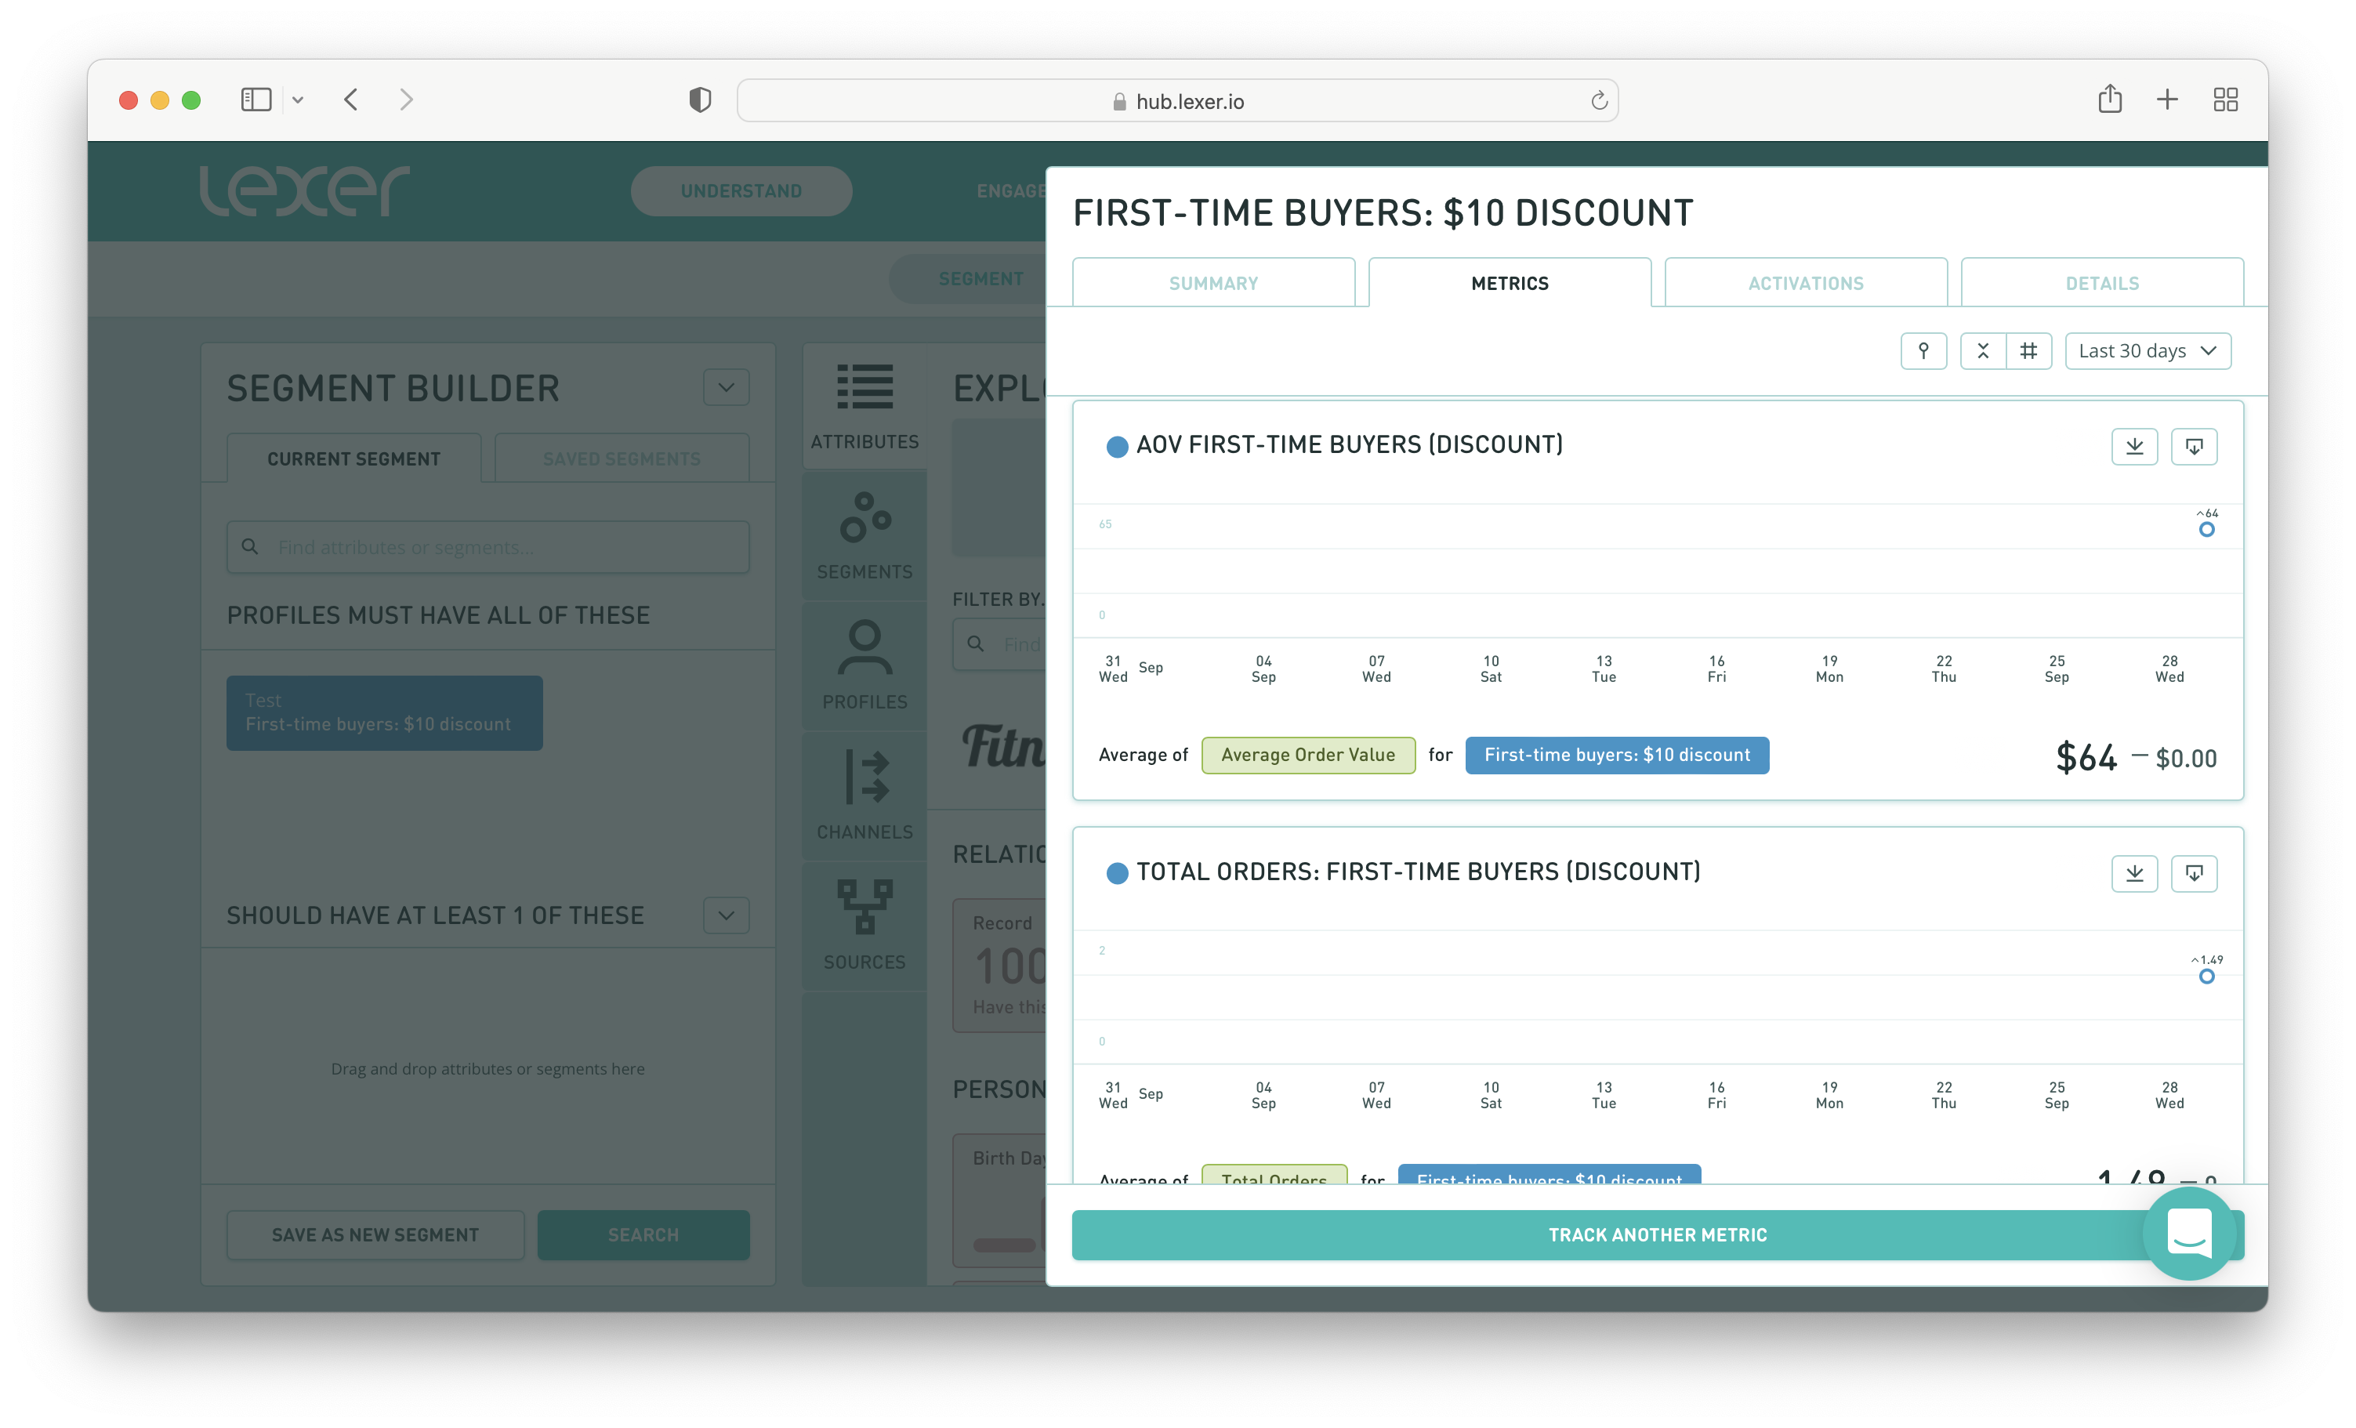Image resolution: width=2356 pixels, height=1428 pixels.
Task: Click the Lexer logo
Action: click(x=304, y=190)
